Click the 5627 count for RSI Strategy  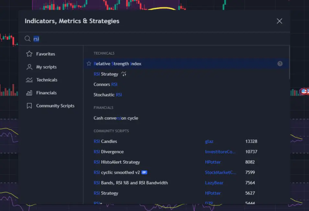click(x=250, y=193)
